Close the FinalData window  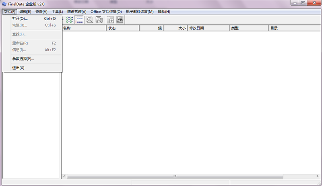click(x=314, y=3)
